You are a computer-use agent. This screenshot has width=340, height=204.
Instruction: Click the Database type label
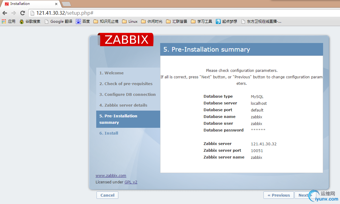point(218,96)
